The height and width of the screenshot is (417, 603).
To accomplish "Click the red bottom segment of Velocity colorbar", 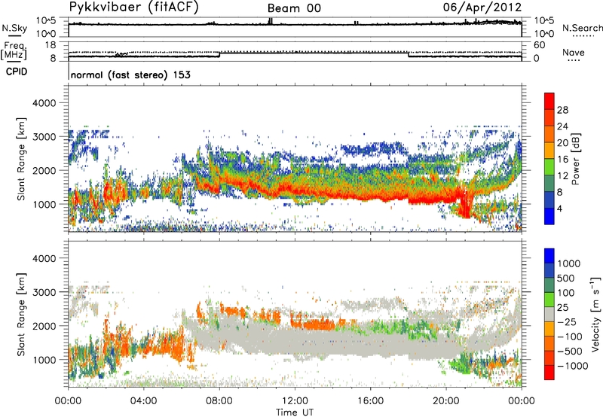I will (x=549, y=373).
